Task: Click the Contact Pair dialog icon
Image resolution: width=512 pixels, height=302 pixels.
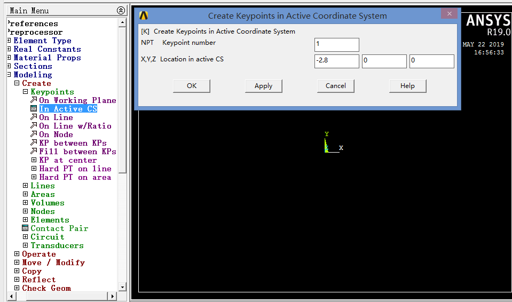Action: [x=25, y=228]
